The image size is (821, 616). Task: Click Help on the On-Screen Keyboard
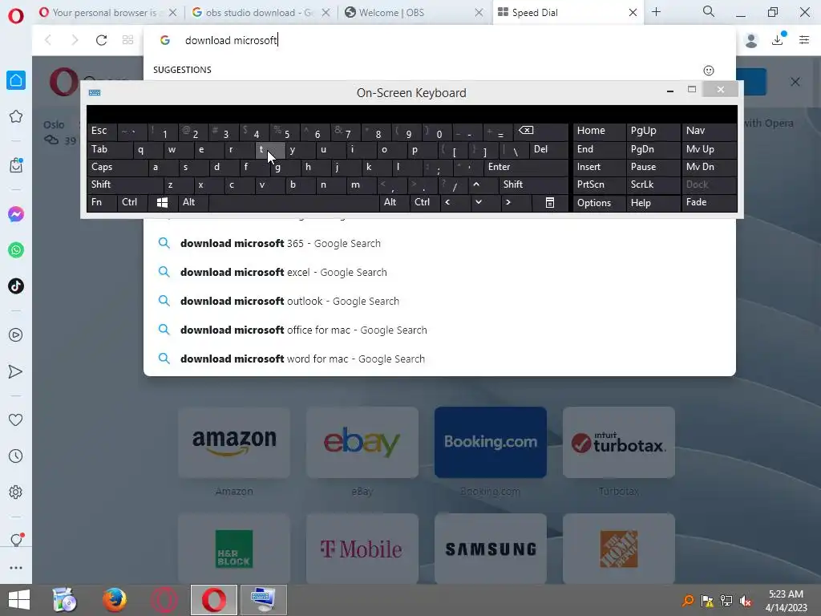coord(653,203)
